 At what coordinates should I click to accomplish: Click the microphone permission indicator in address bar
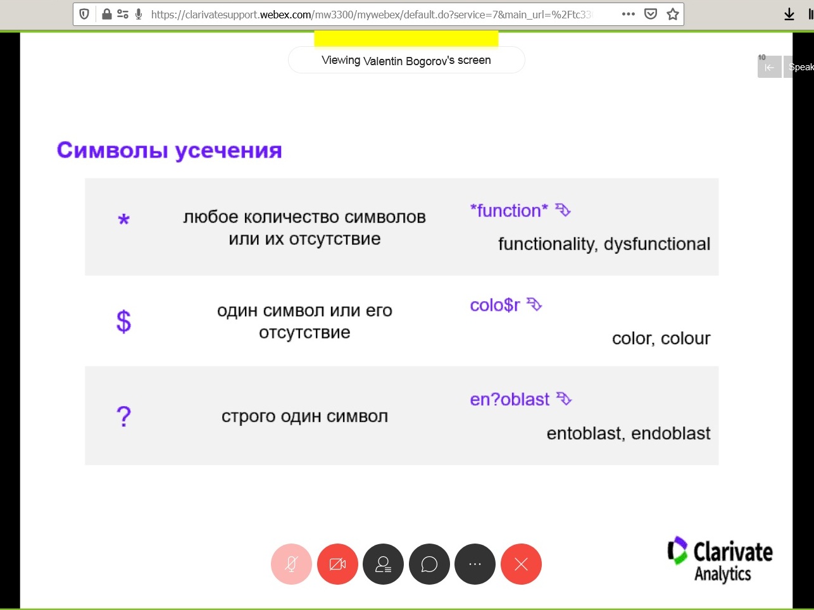click(x=139, y=14)
